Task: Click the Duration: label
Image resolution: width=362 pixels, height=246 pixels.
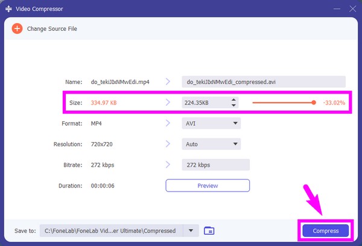Action: 70,186
